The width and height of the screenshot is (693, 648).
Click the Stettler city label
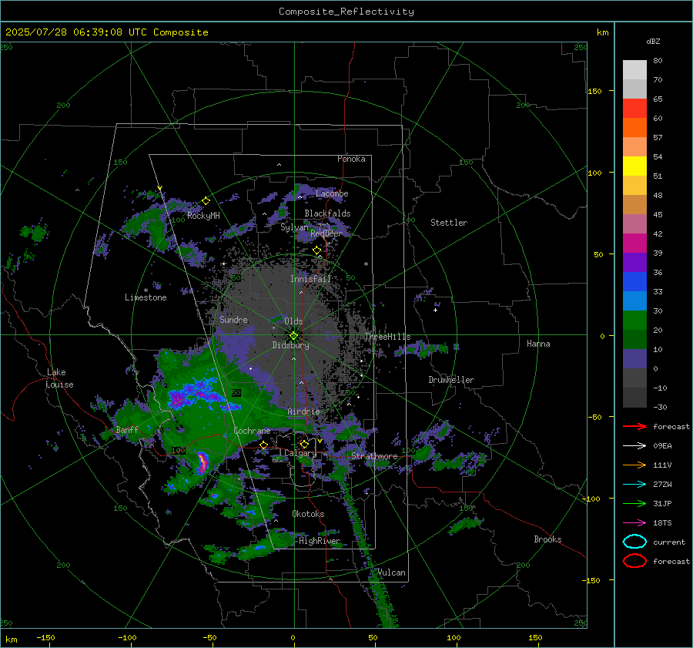(x=449, y=223)
